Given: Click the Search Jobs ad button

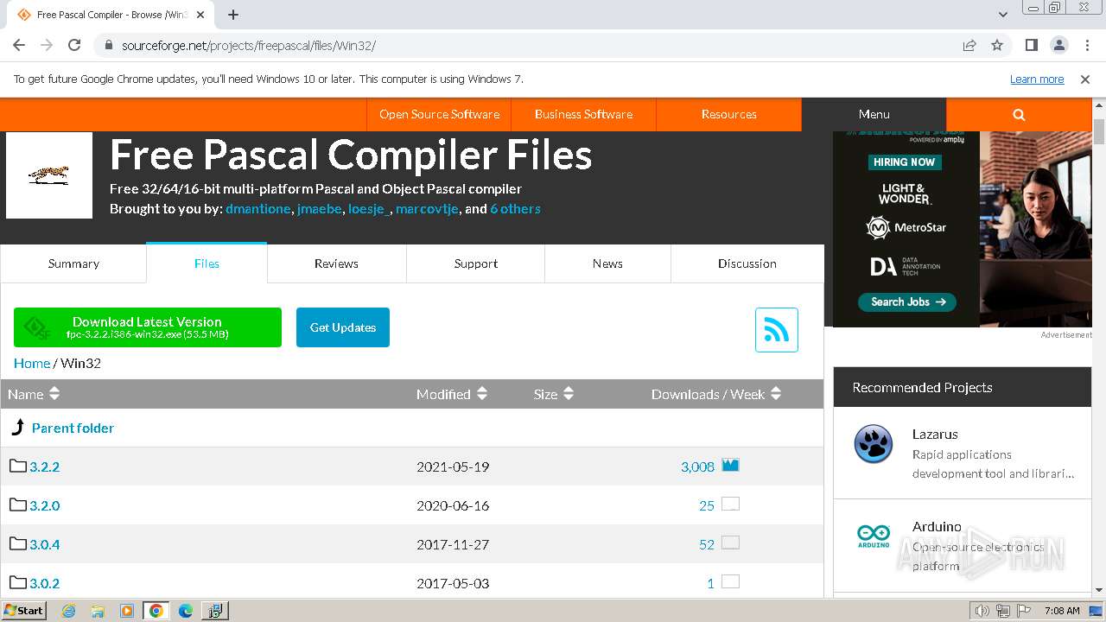Looking at the screenshot, I should click(907, 301).
